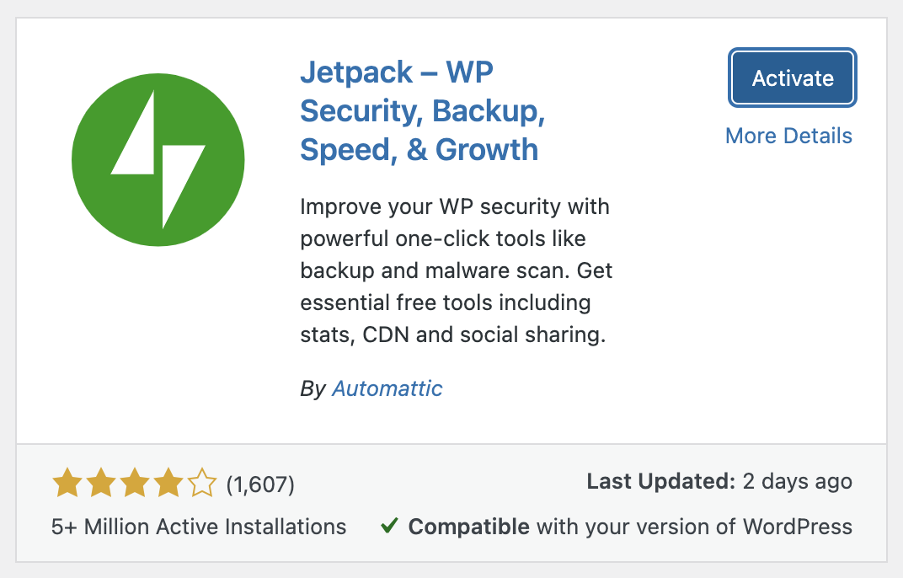Click the empty fifth rating star
Viewport: 903px width, 578px height.
[x=202, y=484]
